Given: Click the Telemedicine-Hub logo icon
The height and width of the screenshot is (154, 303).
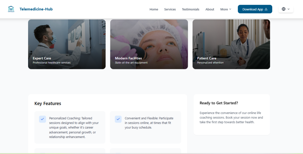Looking at the screenshot, I should point(11,9).
